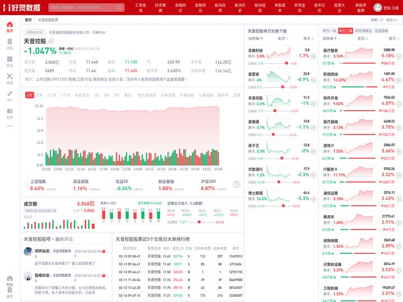
Task: Click the 首页 home icon in the left sidebar
Action: point(10,25)
